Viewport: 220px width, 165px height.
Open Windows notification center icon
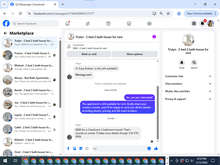(x=213, y=161)
